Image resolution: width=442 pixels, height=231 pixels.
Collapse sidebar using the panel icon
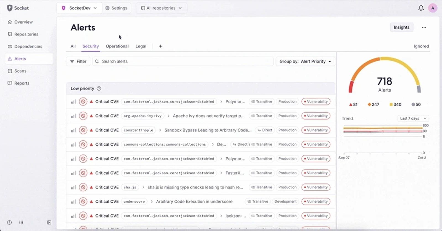tap(49, 222)
